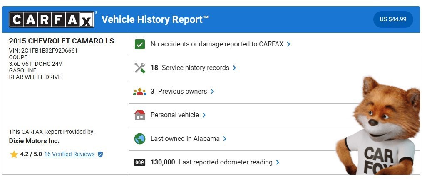Click the green checkmark no-accidents icon
Viewport: 422px width, 181px height.
pyautogui.click(x=140, y=44)
